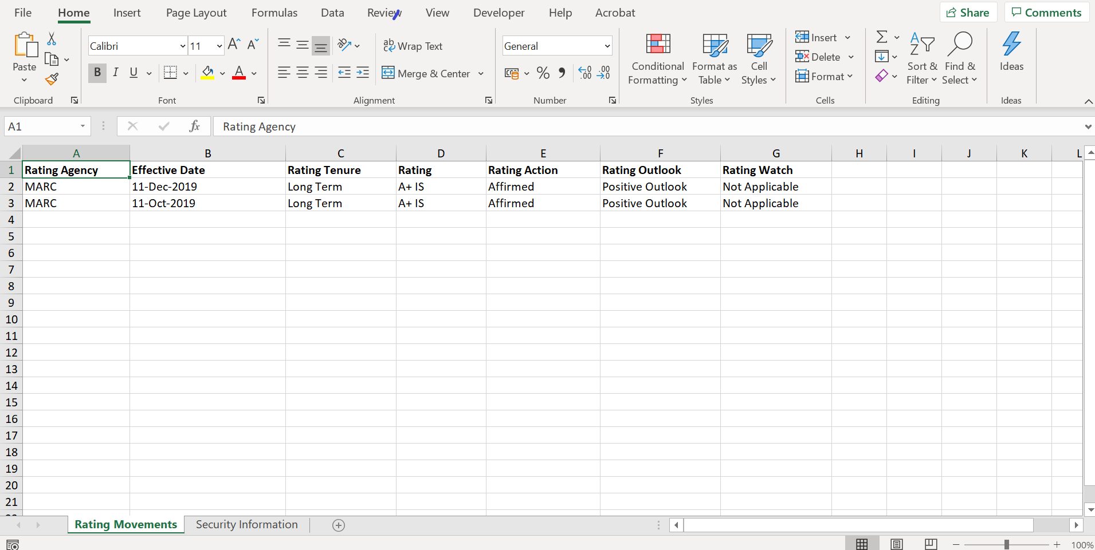Open the Font Size dropdown
1095x550 pixels.
point(219,45)
